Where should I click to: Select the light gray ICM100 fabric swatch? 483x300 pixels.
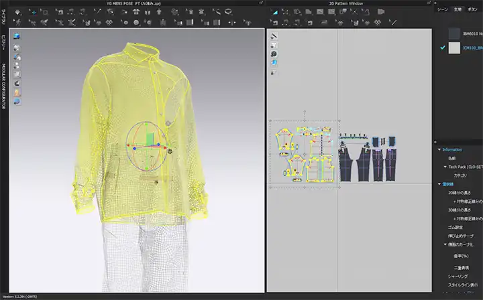pos(454,48)
